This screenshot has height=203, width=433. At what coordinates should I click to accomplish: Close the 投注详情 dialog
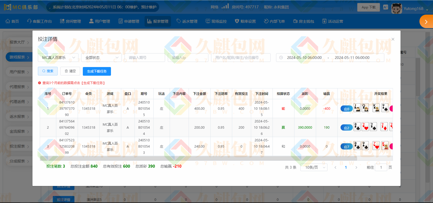(x=393, y=39)
